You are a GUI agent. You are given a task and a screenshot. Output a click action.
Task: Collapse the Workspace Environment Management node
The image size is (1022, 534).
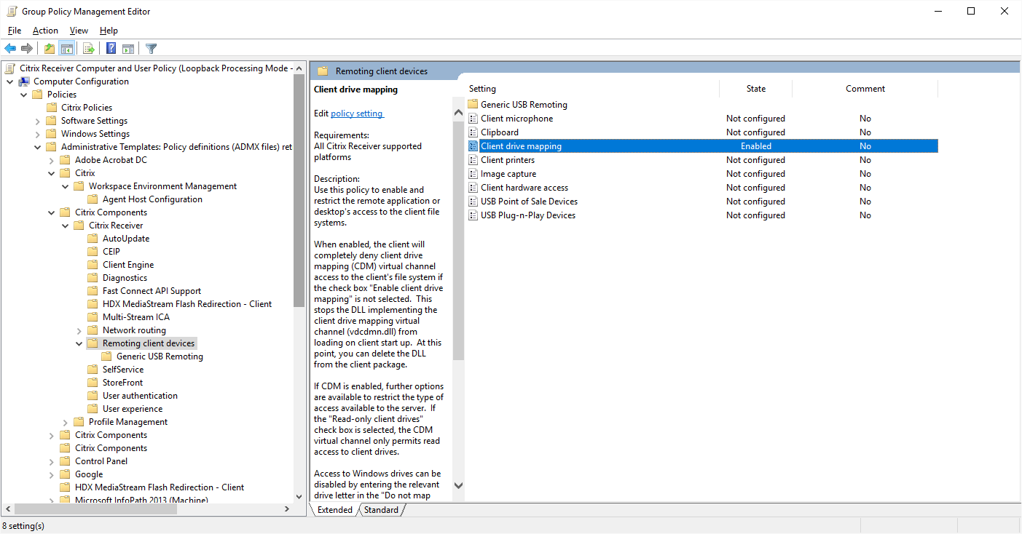[x=66, y=186]
